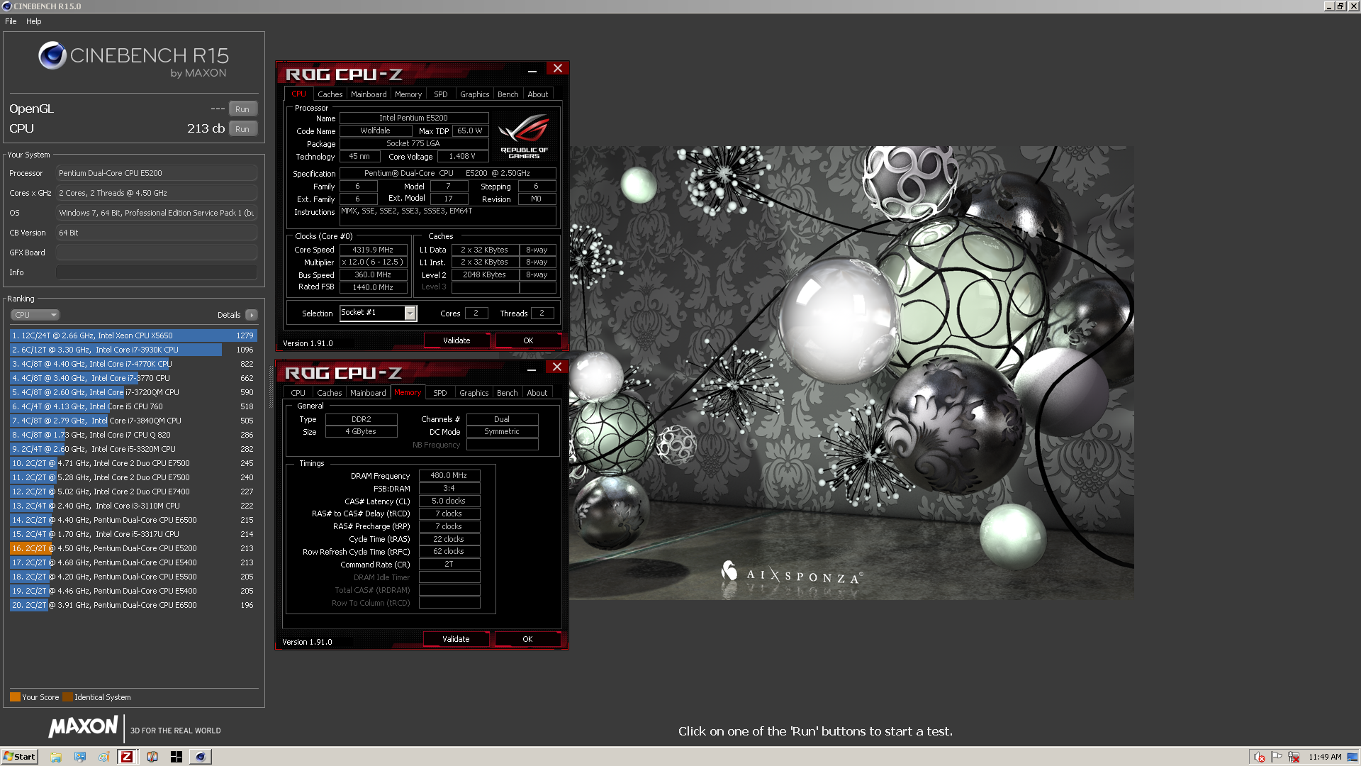Open SPD tab in lower CPU-Z
The height and width of the screenshot is (766, 1361).
(440, 393)
